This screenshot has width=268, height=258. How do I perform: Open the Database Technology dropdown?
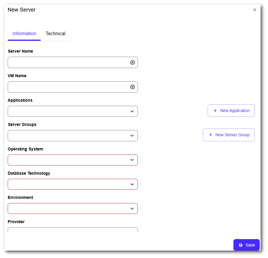click(x=72, y=184)
